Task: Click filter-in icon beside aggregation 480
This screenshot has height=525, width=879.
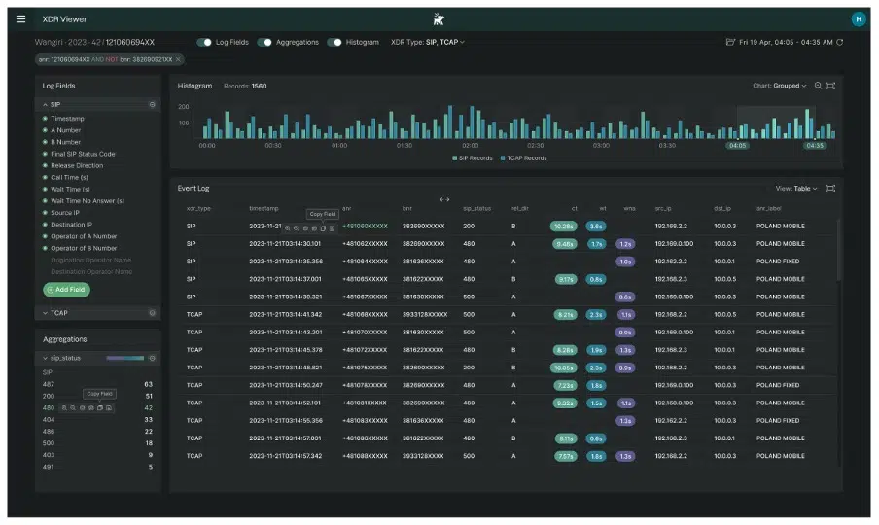Action: [x=64, y=408]
